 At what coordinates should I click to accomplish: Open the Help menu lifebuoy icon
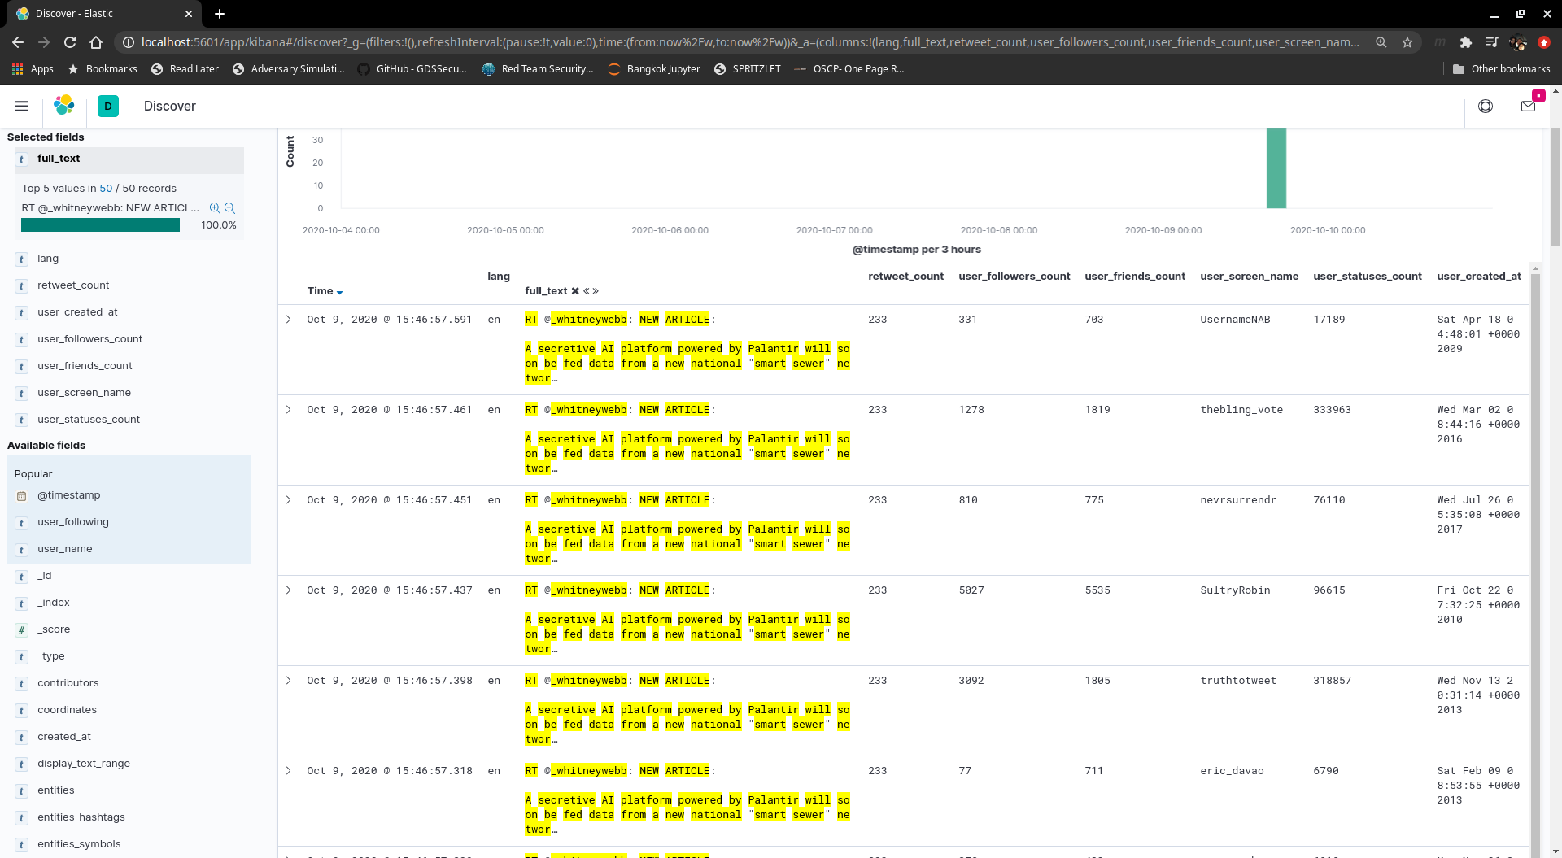click(x=1486, y=106)
